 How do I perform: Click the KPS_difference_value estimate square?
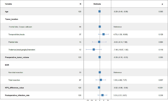pyautogui.click(x=99, y=88)
